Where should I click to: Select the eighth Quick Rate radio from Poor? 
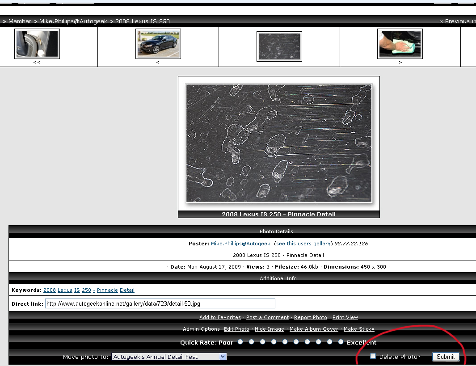click(318, 342)
